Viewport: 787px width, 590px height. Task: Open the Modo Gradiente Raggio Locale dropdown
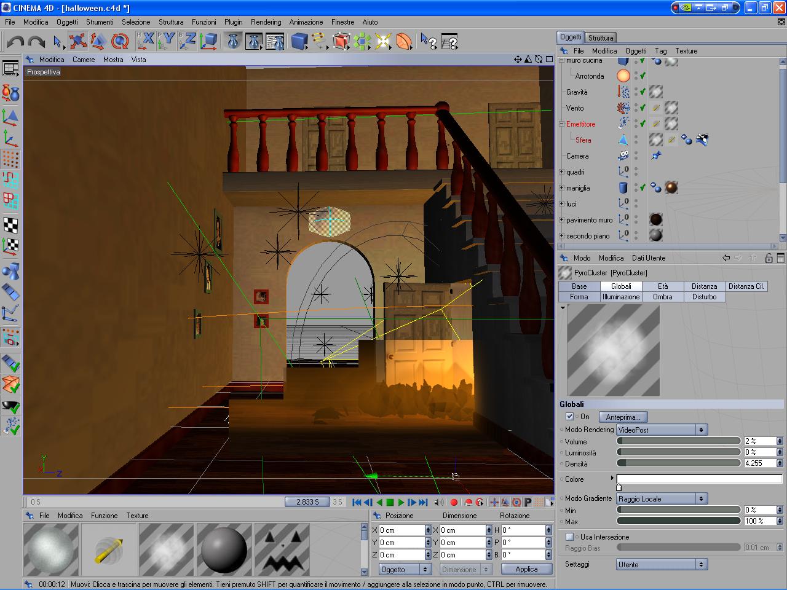point(662,498)
